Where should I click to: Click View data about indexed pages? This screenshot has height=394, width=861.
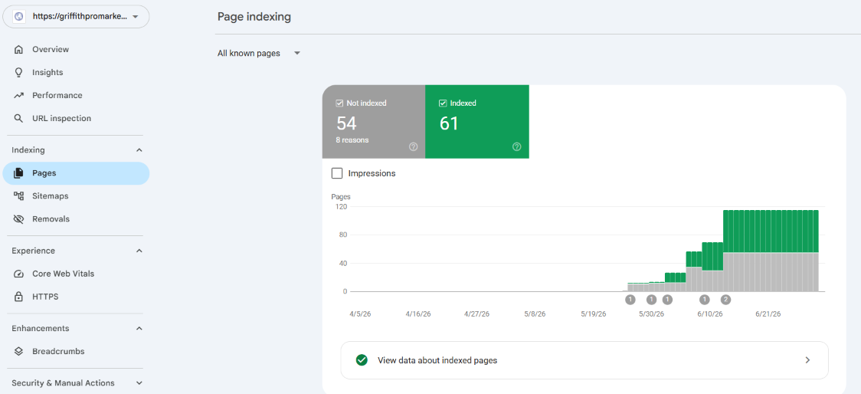pos(584,360)
